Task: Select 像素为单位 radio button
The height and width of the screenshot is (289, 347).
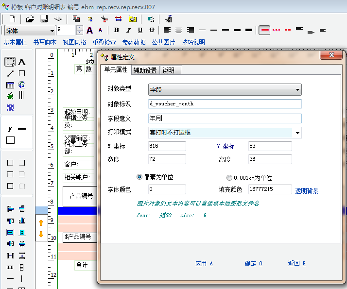Action: [x=140, y=177]
